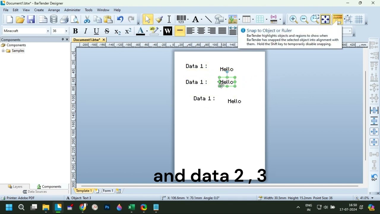Paste from clipboard icon

coord(108,19)
